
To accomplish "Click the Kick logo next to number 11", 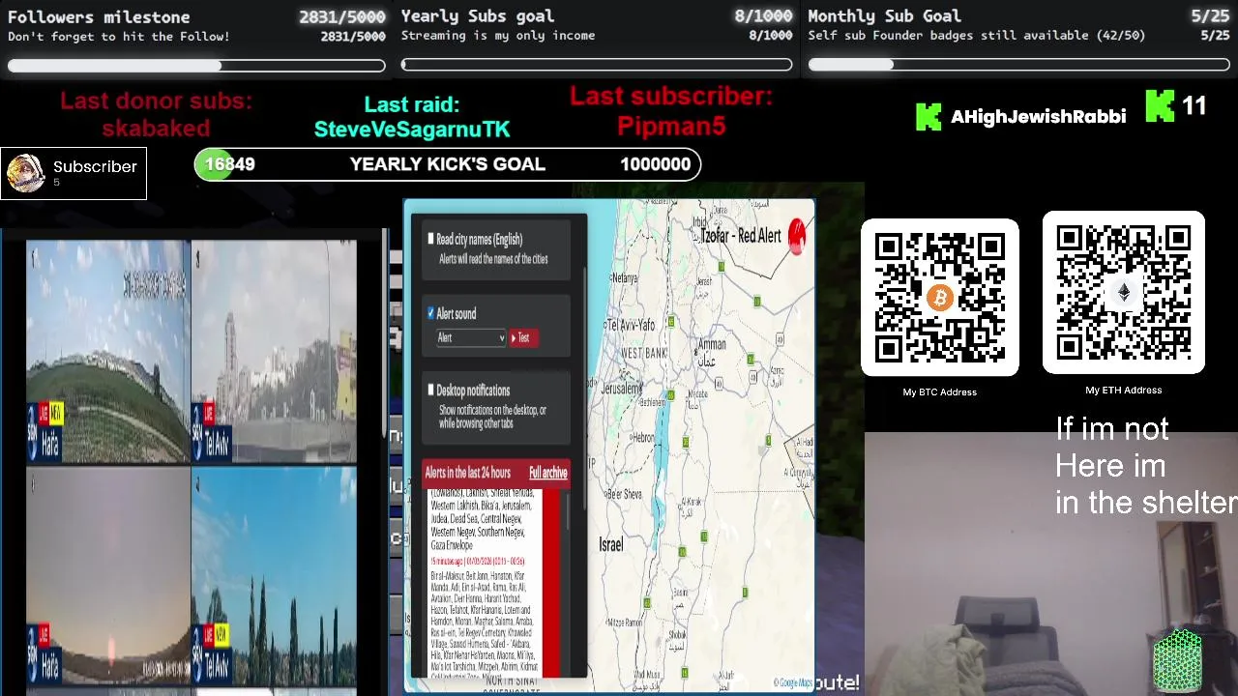I will click(x=1160, y=105).
